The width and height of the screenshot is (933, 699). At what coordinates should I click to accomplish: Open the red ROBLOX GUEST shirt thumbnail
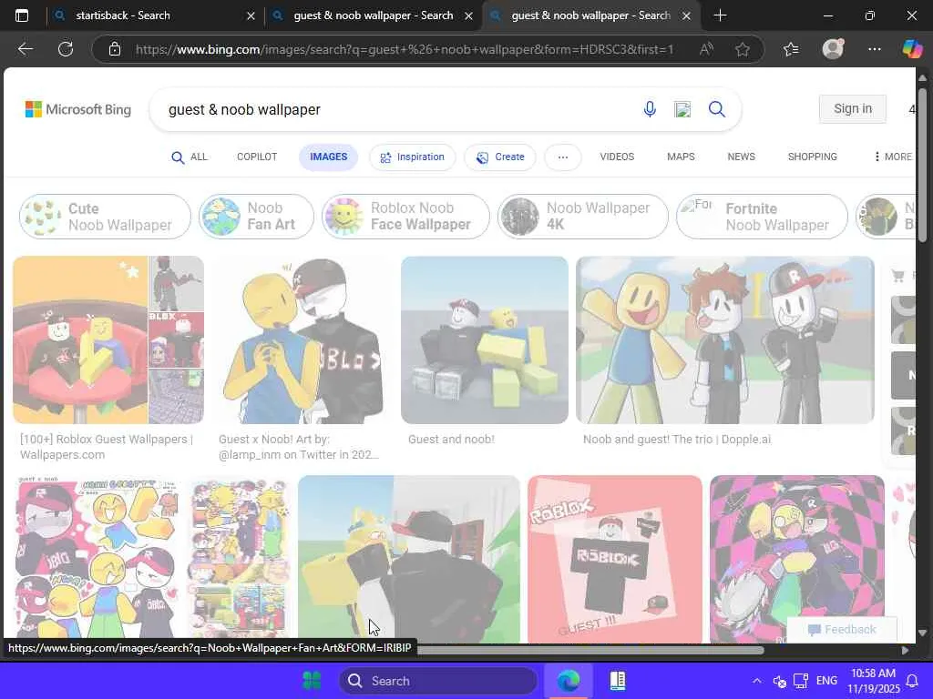[x=615, y=559]
